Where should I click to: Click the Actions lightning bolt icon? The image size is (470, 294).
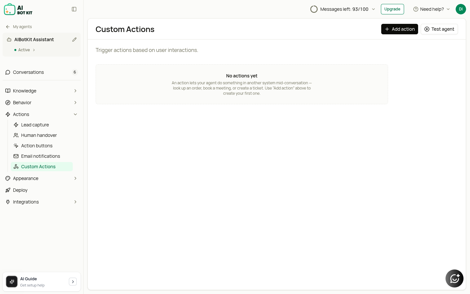pos(8,114)
